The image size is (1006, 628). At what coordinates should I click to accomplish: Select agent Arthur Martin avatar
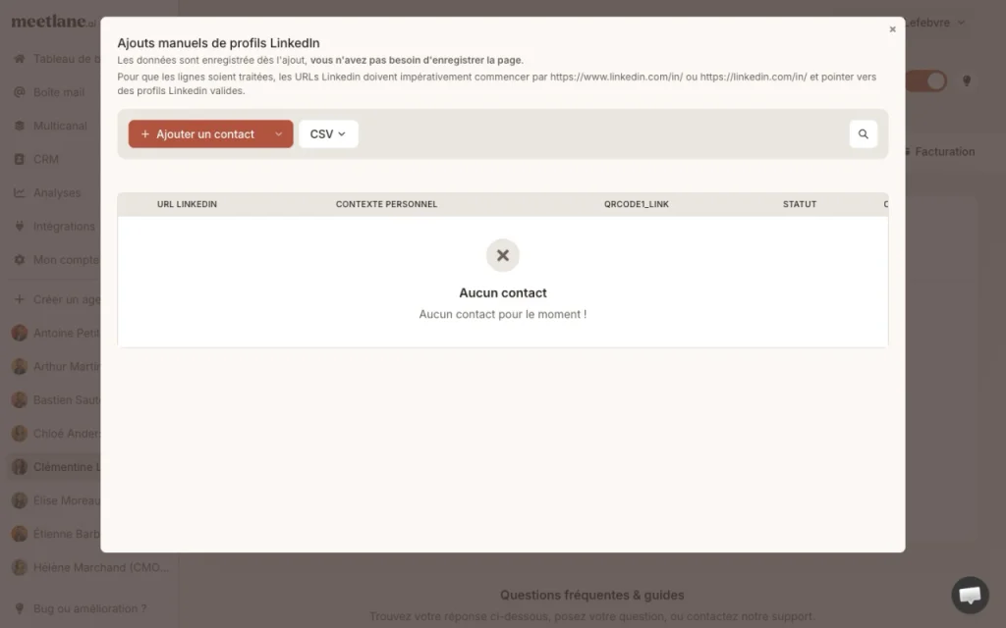coord(20,367)
